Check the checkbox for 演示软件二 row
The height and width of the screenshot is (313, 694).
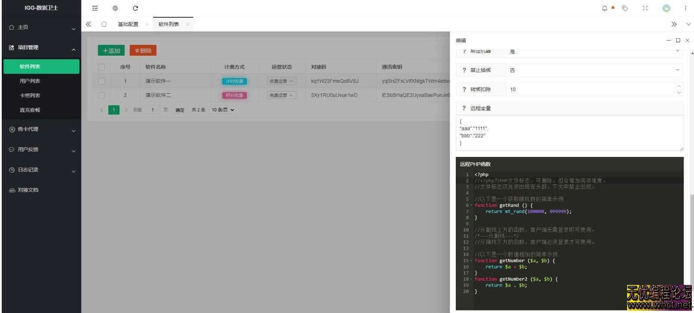[x=101, y=95]
